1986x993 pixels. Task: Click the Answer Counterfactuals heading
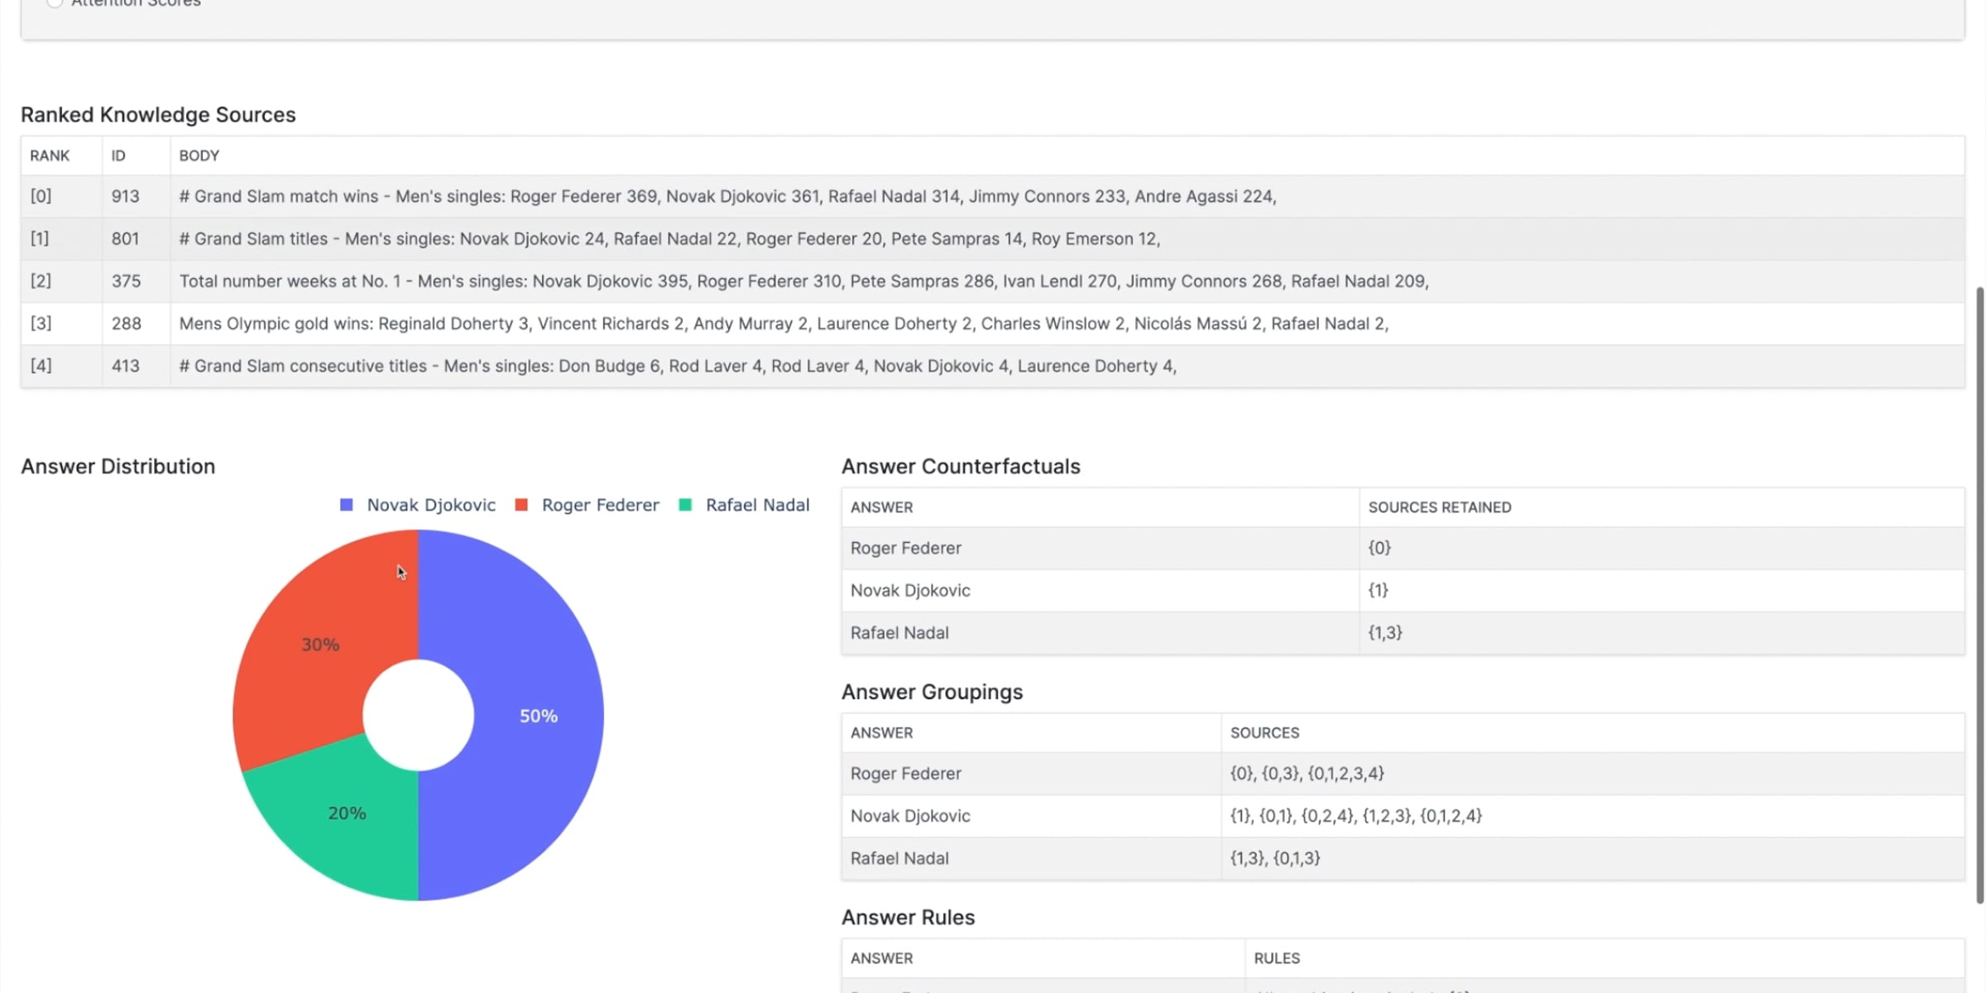pos(961,467)
